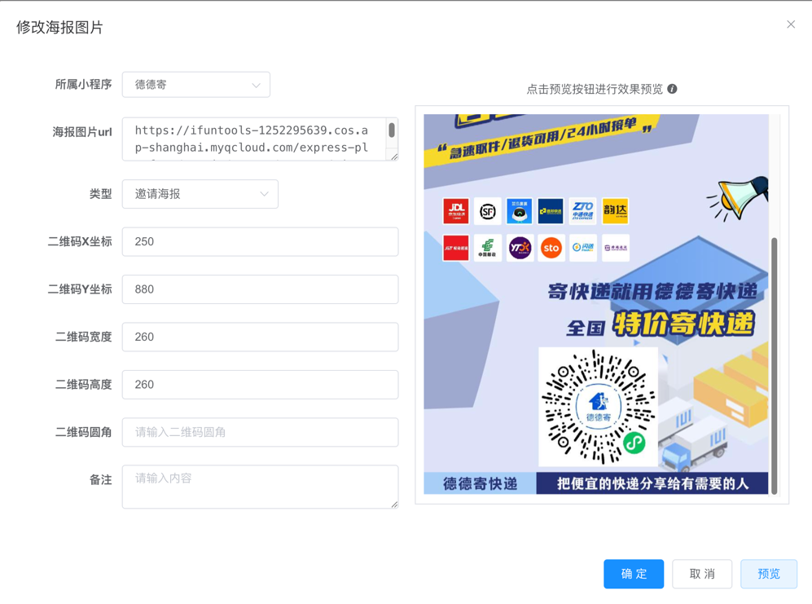Click the 二维码Y坐标 field label

(x=80, y=289)
